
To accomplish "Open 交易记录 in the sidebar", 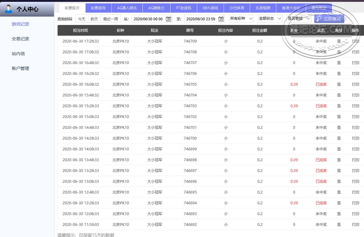I will [20, 39].
